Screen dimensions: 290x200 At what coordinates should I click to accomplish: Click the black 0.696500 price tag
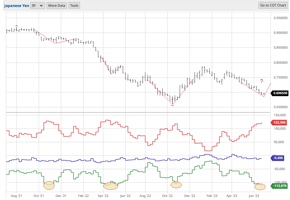click(280, 93)
